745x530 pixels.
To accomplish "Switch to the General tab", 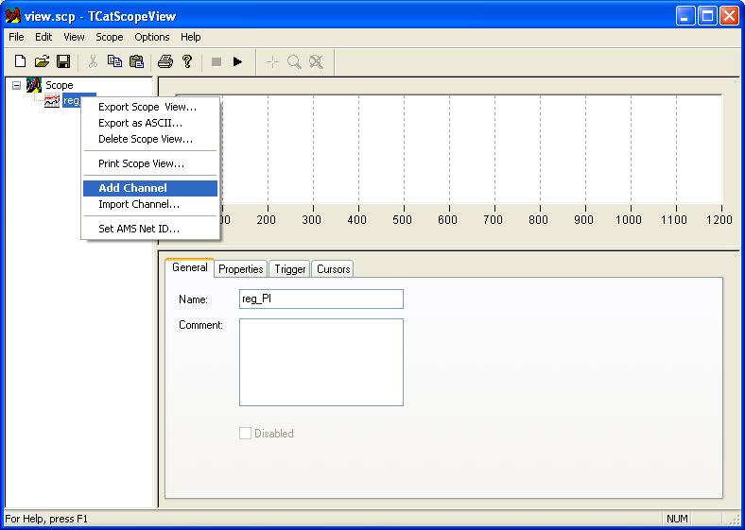I will click(190, 267).
